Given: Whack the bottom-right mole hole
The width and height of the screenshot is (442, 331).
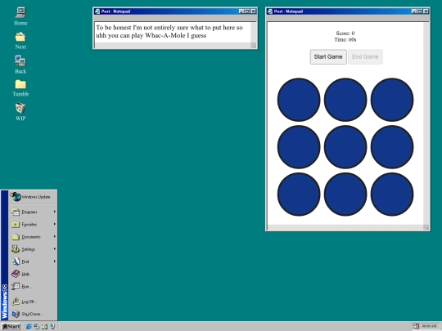Looking at the screenshot, I should click(392, 195).
